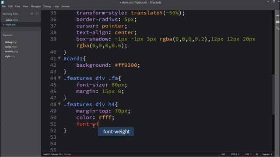Click the split view icon in the sidebar

click(37, 14)
